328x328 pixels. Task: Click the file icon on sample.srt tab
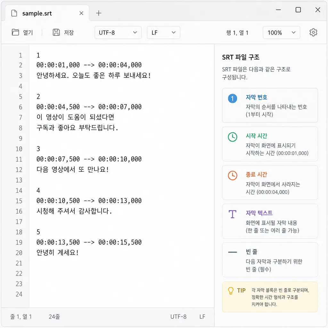coord(14,13)
